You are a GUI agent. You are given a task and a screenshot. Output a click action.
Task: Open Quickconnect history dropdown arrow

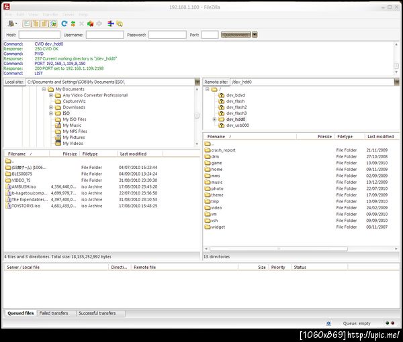[x=255, y=35]
